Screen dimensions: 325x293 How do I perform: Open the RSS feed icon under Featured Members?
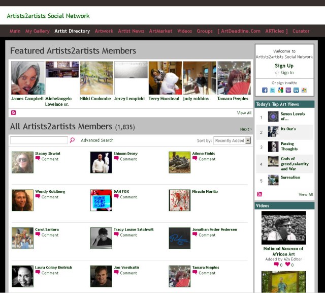(13, 112)
